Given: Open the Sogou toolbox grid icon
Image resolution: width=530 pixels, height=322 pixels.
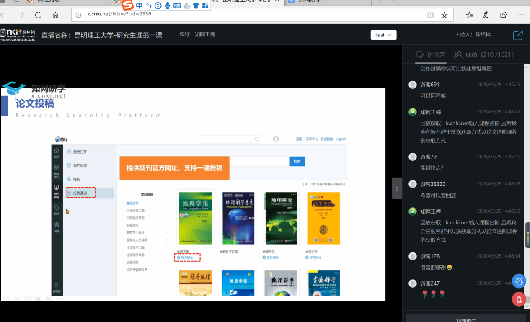Looking at the screenshot, I should coord(205,5).
